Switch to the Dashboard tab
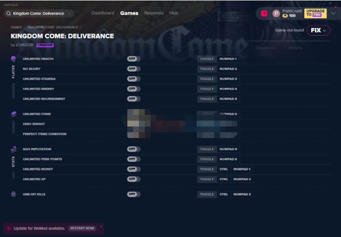 [103, 13]
